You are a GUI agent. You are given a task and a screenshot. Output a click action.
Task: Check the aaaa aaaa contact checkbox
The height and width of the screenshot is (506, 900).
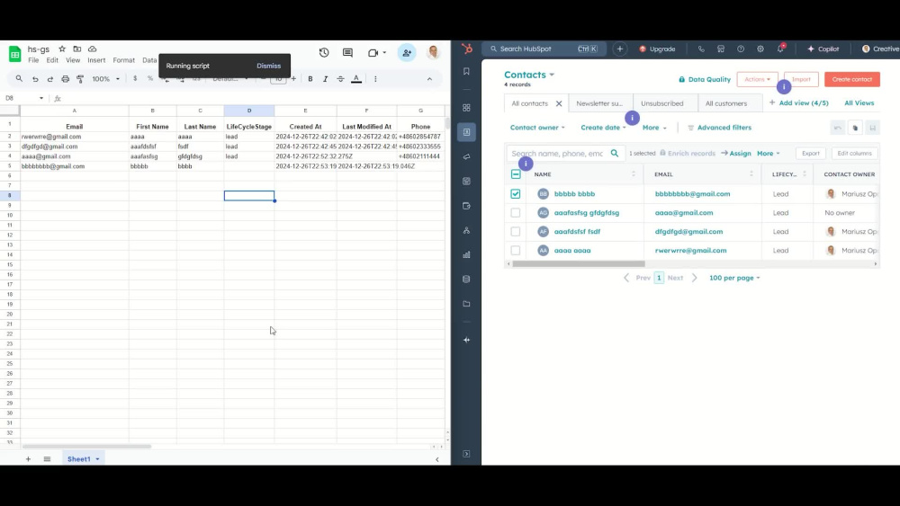pos(516,251)
